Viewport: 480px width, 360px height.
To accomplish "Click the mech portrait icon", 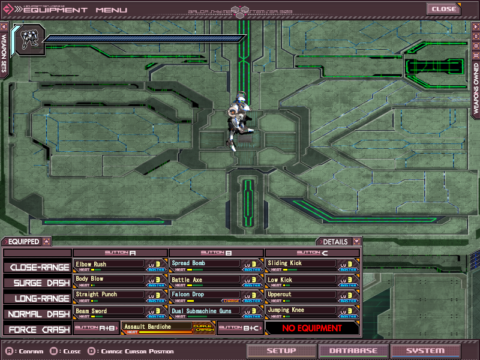I will click(x=29, y=40).
